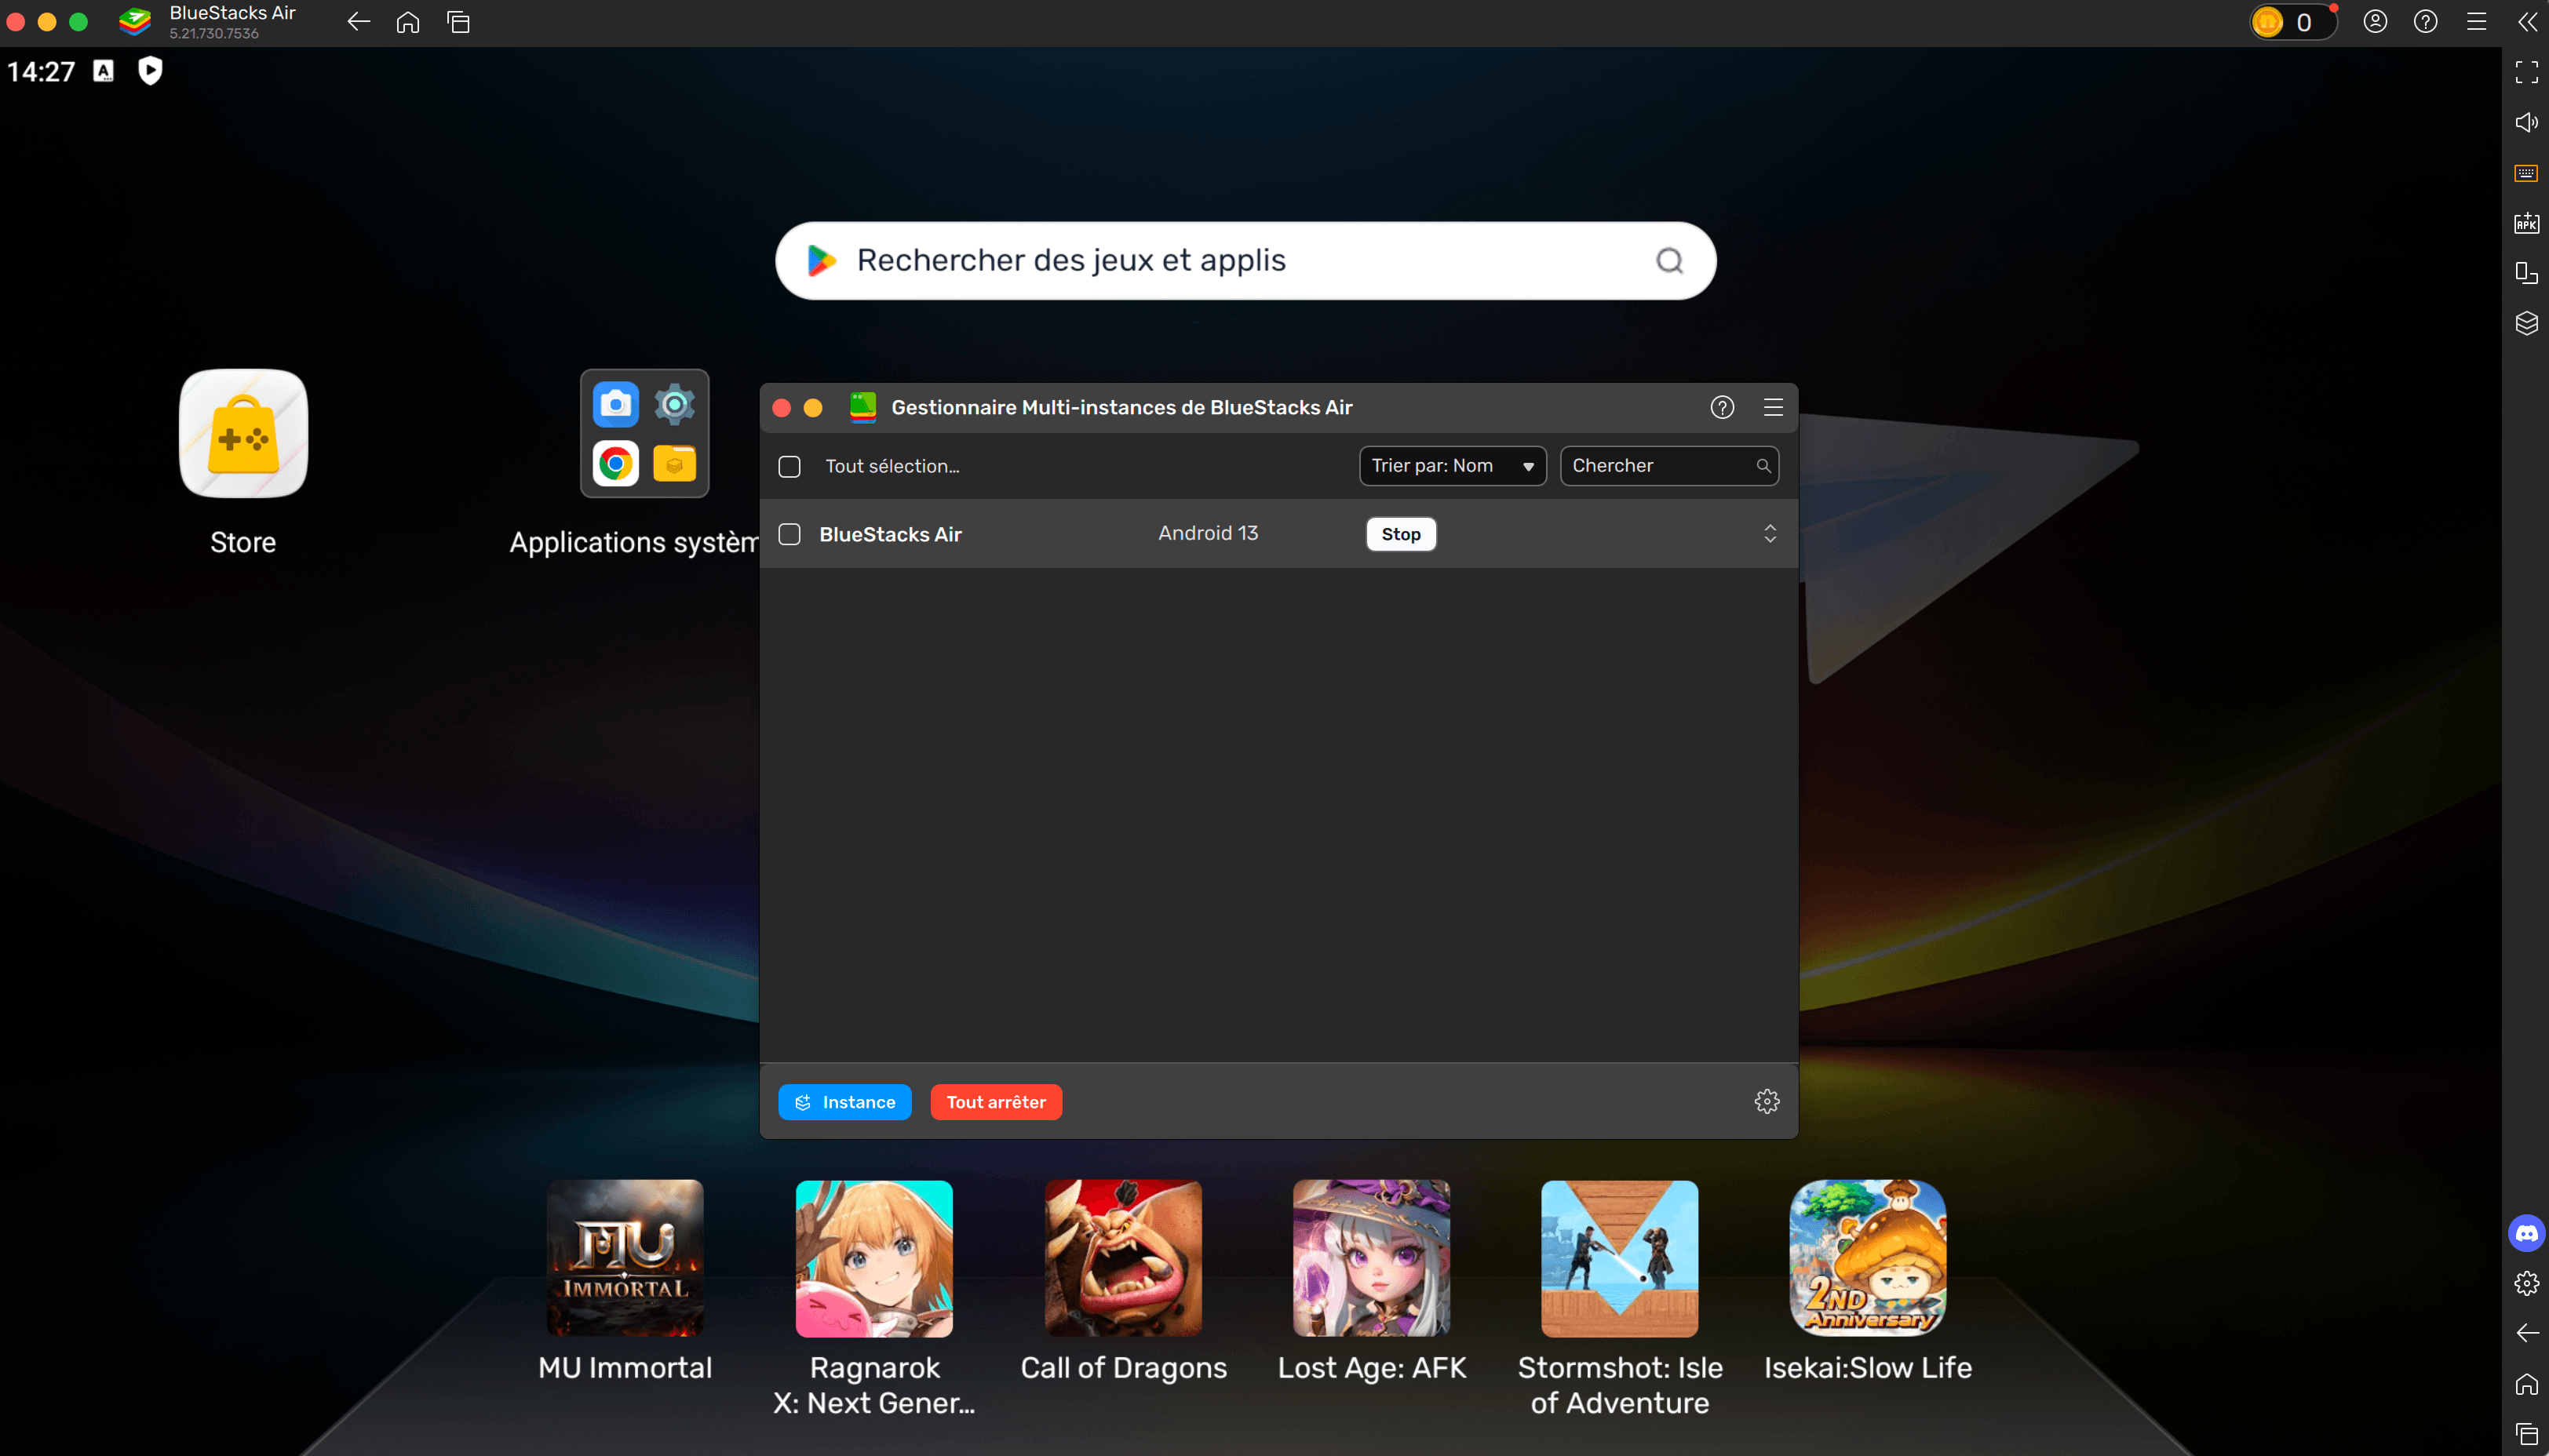
Task: Open Discord from the sidebar
Action: pos(2525,1233)
